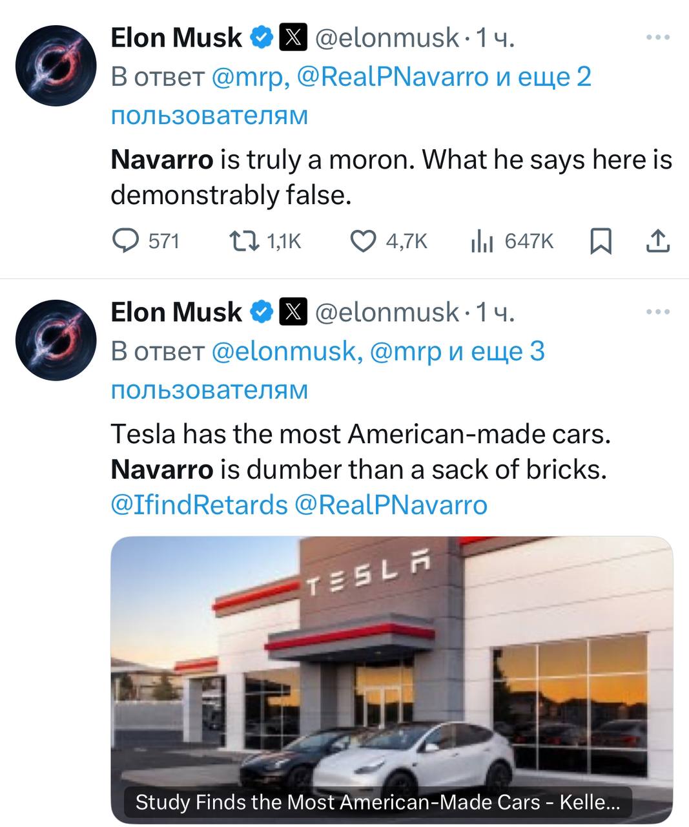Like the first tweet with heart icon
Screen dimensions: 689x827
364,241
